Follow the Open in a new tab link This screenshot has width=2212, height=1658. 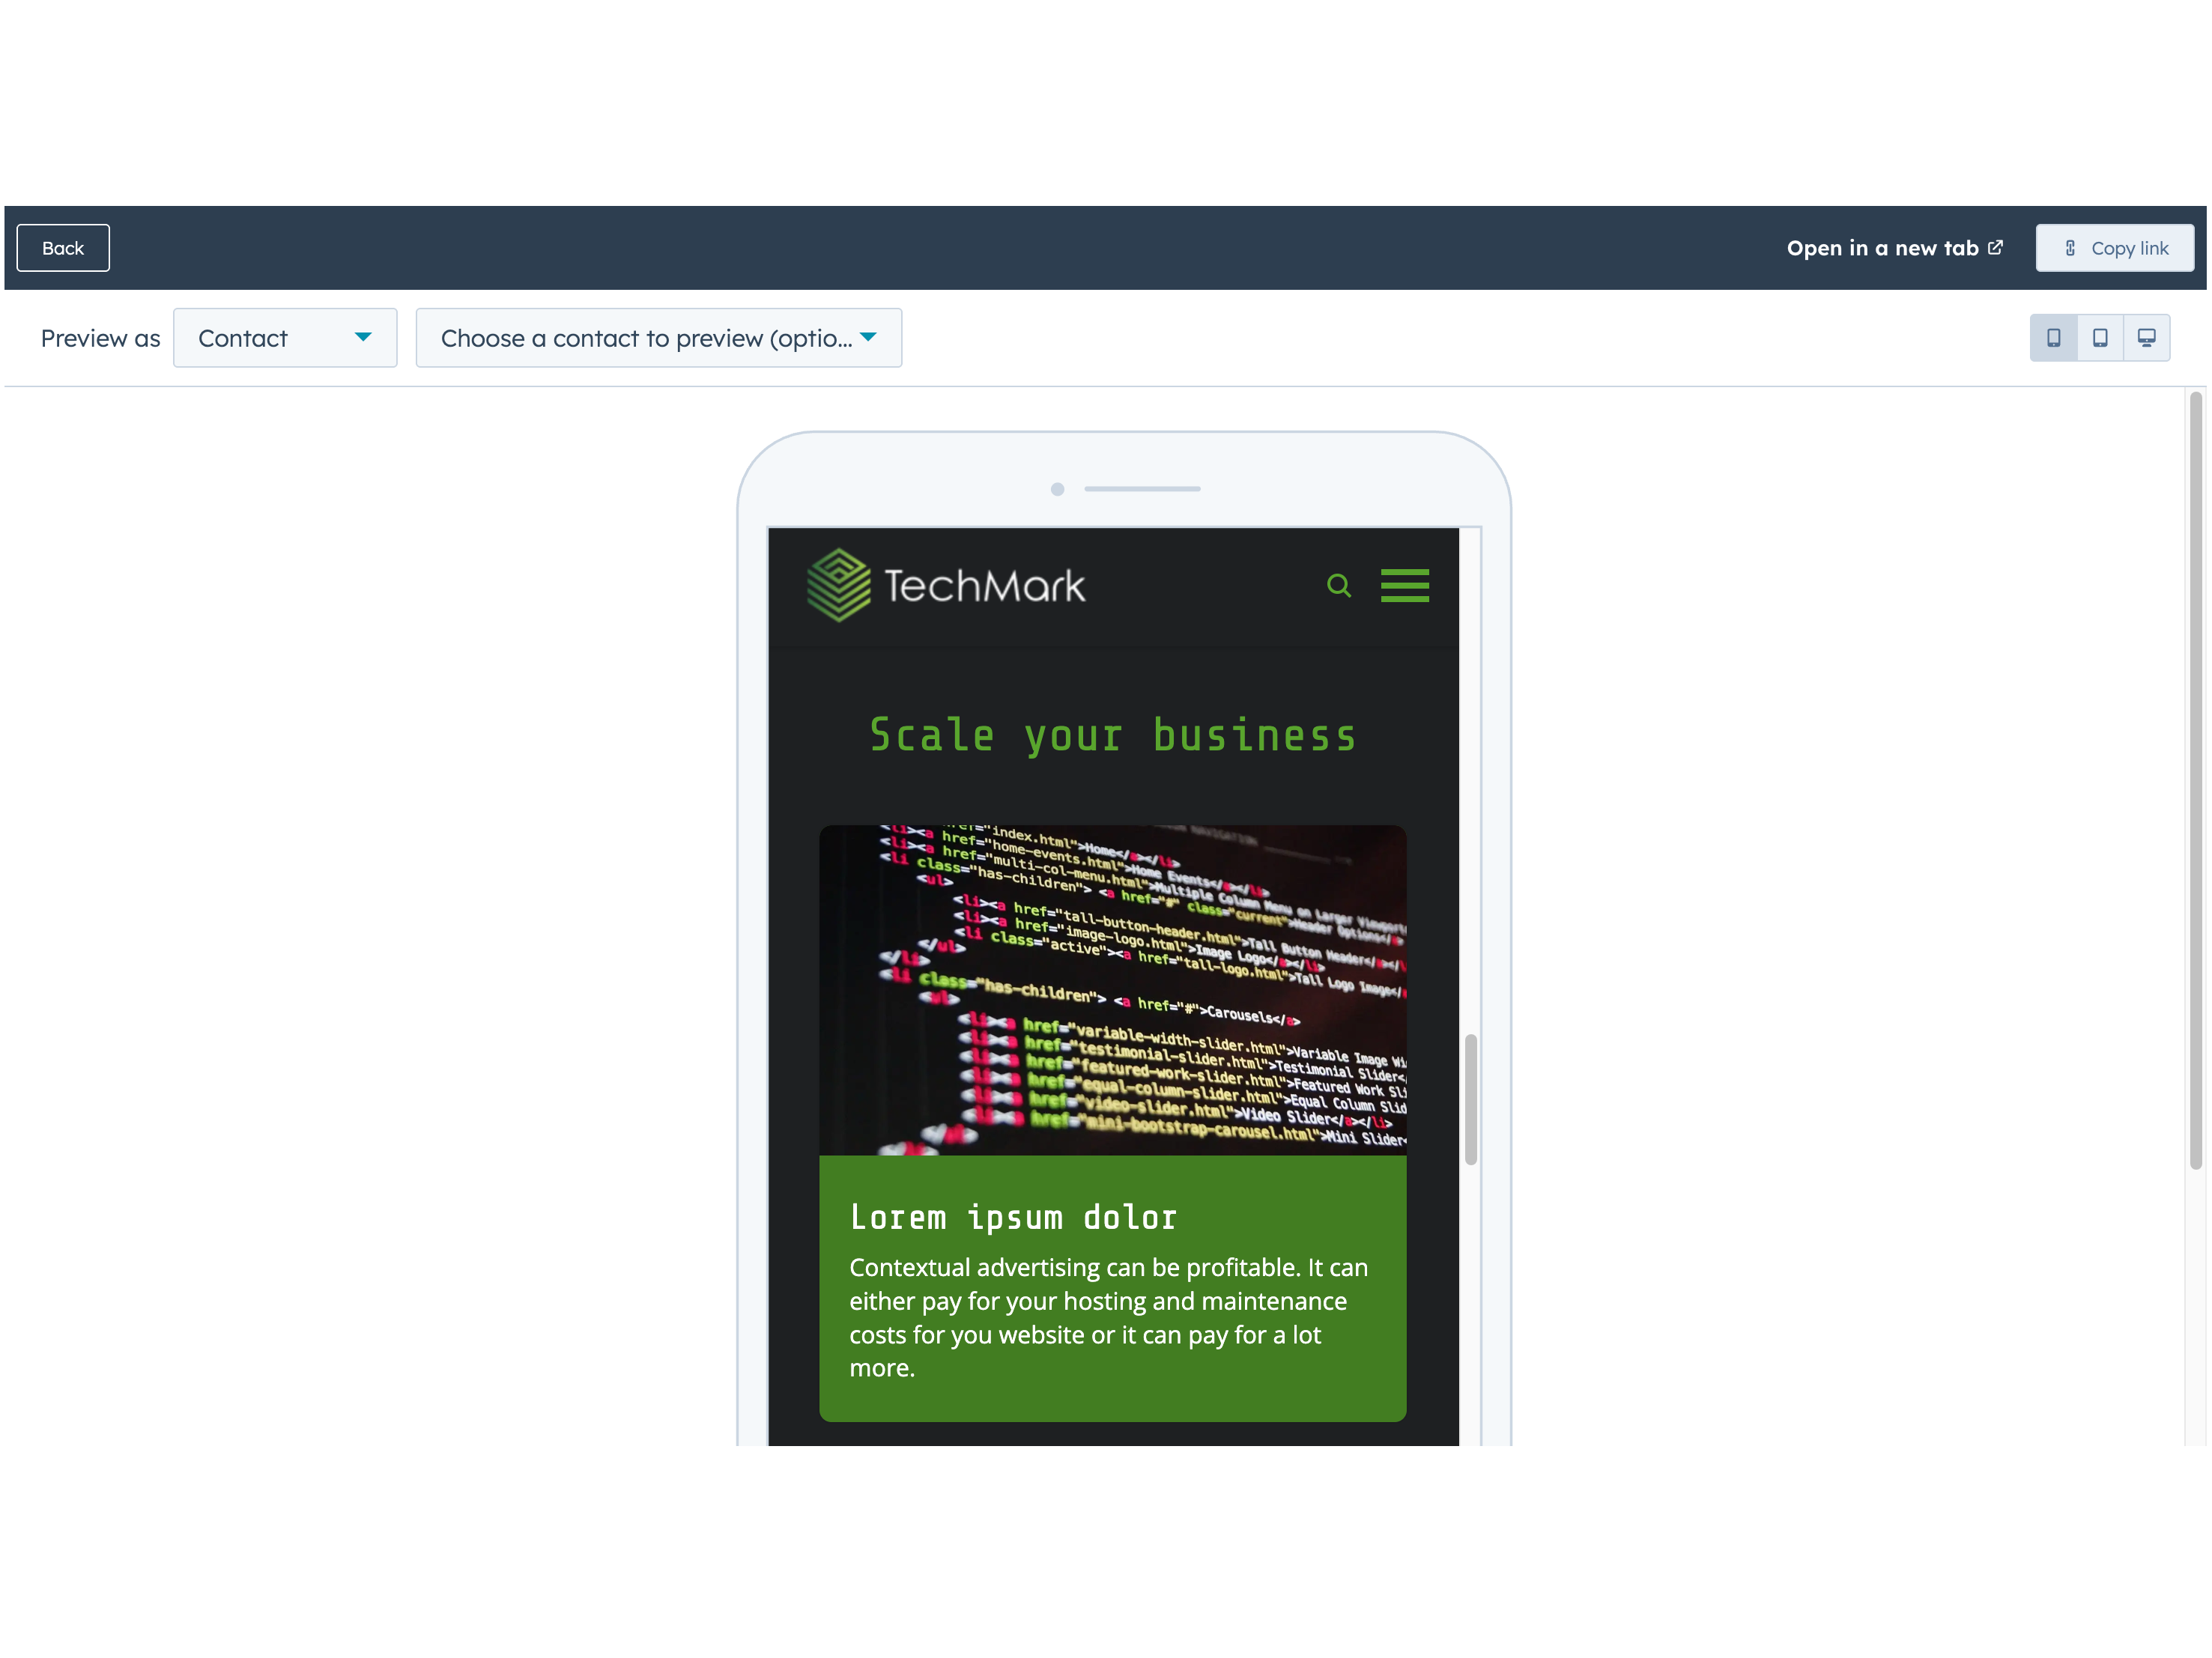(x=1883, y=247)
